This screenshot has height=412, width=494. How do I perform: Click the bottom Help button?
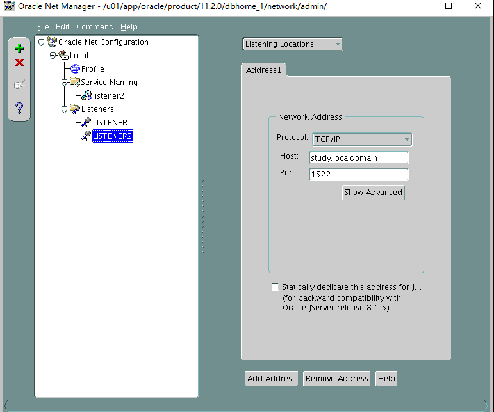coord(386,378)
